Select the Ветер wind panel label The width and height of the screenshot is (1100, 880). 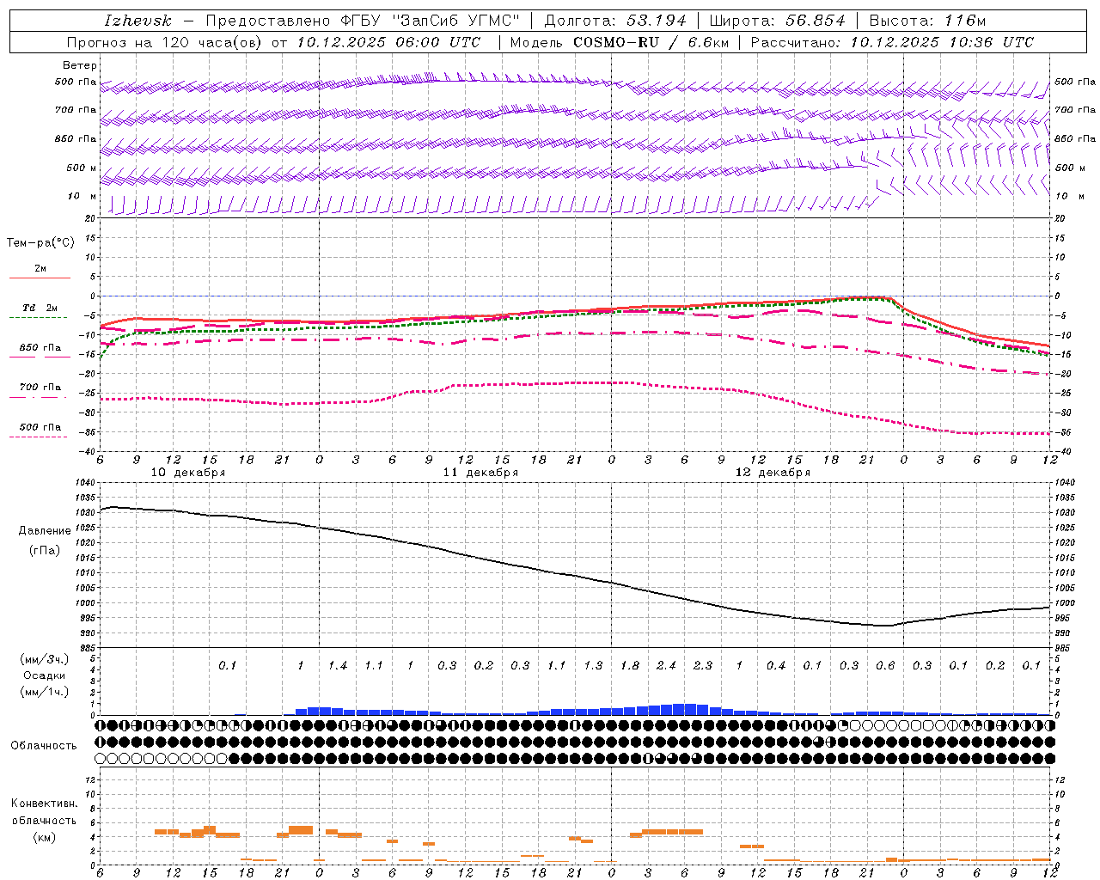tap(80, 65)
